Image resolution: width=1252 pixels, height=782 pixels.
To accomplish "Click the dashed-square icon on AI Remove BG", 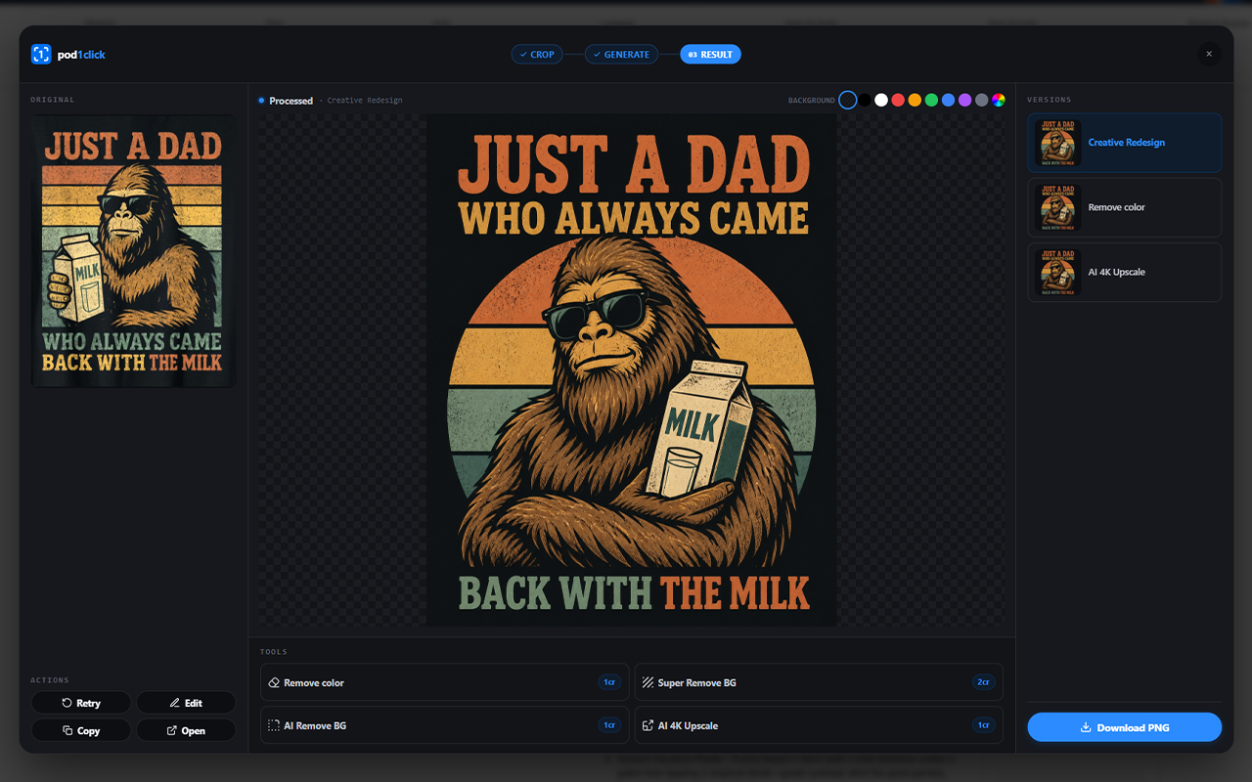I will pyautogui.click(x=274, y=725).
